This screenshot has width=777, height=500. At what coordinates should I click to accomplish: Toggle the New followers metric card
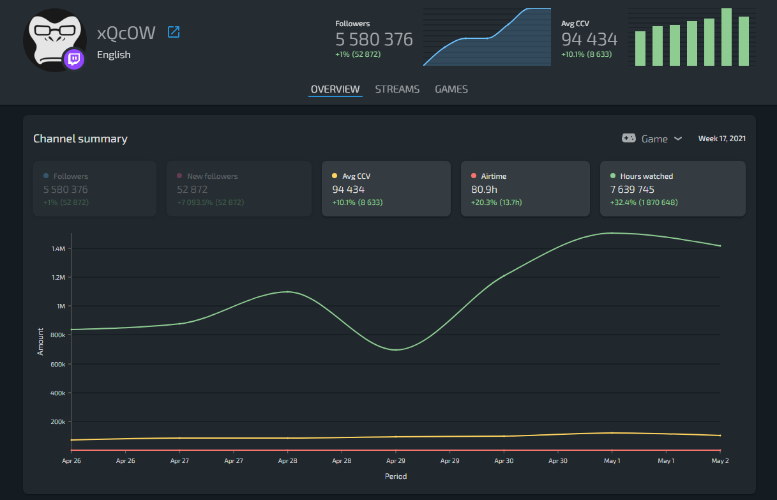239,189
